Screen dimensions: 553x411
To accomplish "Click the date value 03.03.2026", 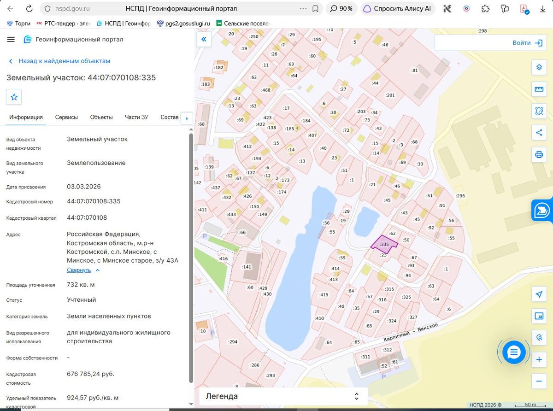I will tap(84, 187).
